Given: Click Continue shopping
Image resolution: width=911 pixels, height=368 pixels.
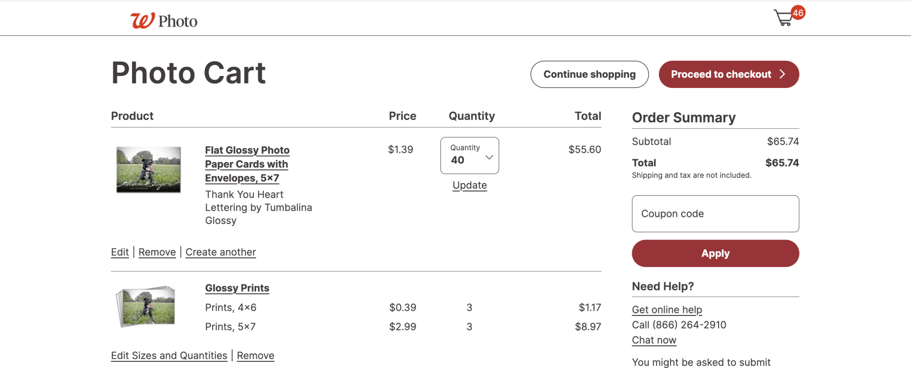Looking at the screenshot, I should click(x=589, y=74).
